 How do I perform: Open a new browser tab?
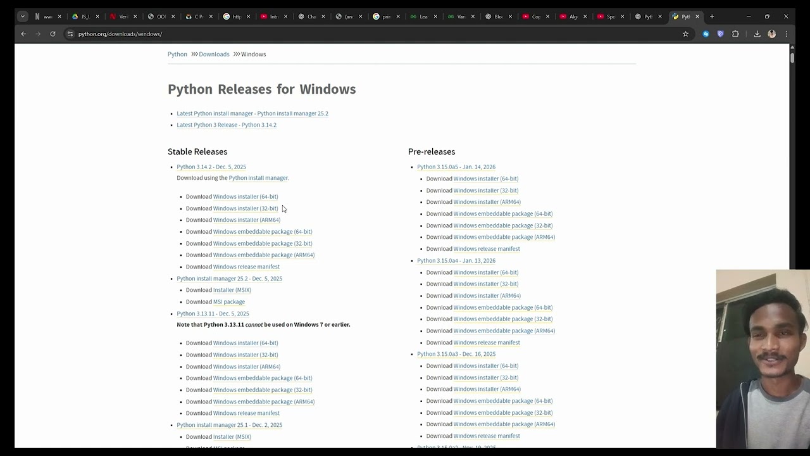point(712,16)
